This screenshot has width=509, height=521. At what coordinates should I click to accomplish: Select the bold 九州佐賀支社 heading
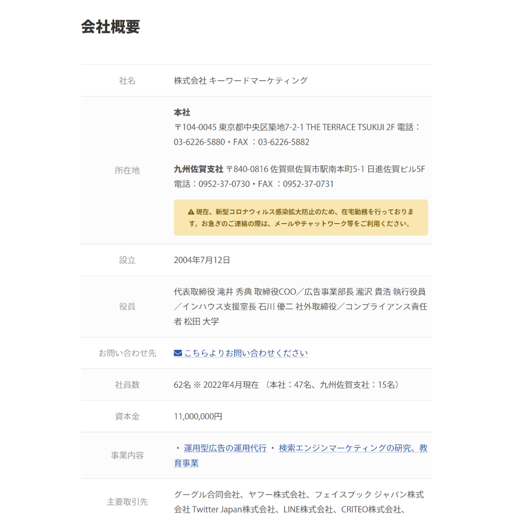point(198,169)
